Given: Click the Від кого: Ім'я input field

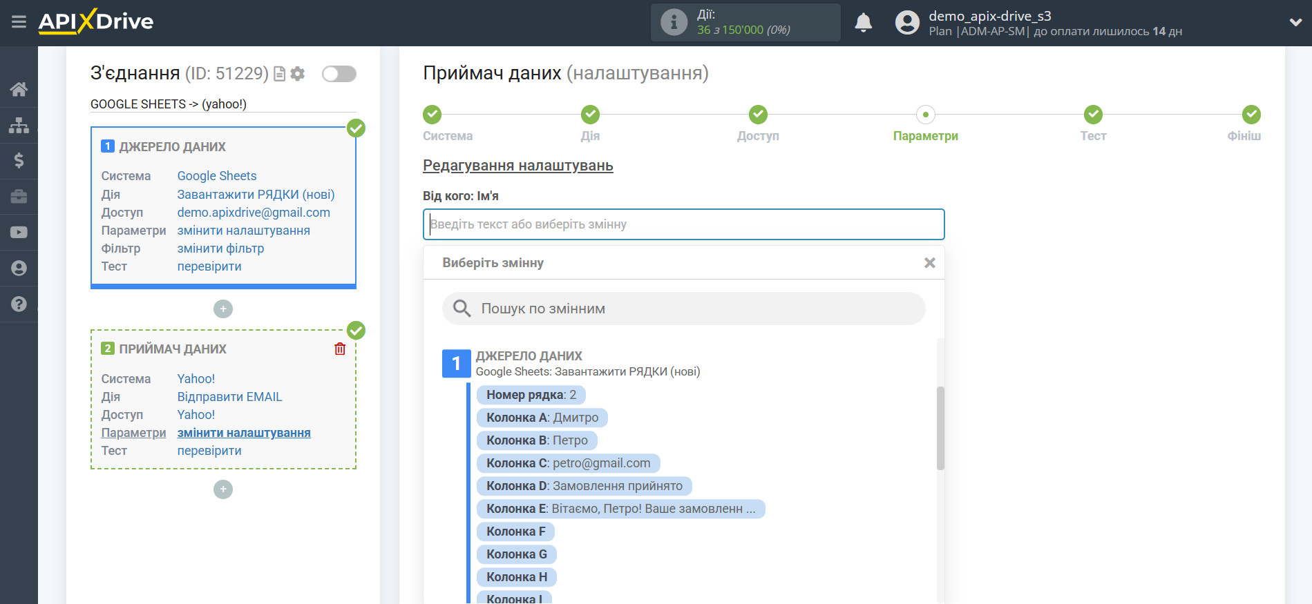Looking at the screenshot, I should point(683,224).
